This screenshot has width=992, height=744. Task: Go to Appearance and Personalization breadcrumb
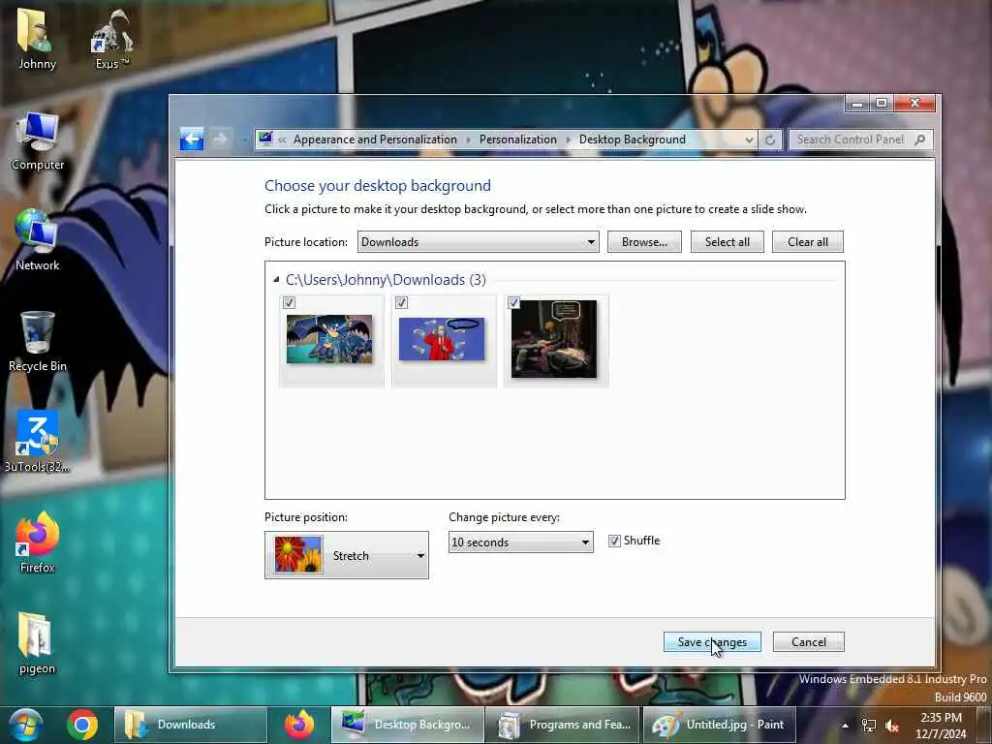click(x=375, y=139)
